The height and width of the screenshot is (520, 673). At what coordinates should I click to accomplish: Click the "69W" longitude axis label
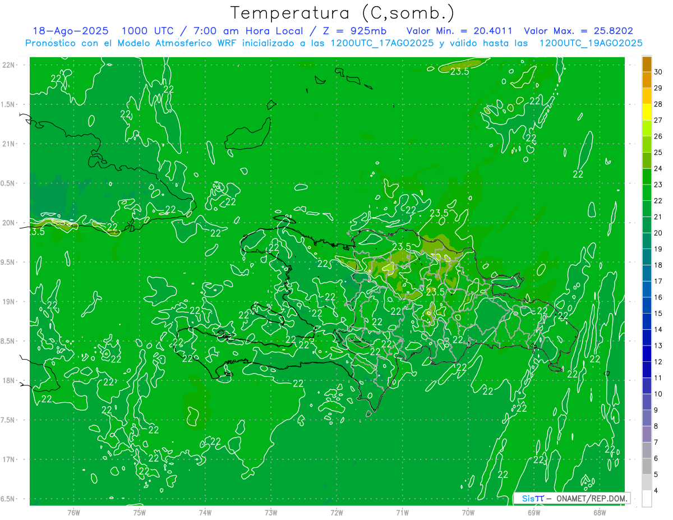[533, 513]
